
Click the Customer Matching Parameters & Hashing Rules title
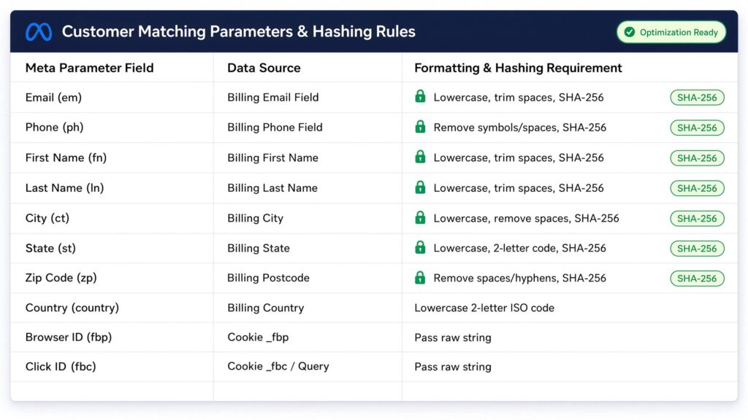click(239, 32)
